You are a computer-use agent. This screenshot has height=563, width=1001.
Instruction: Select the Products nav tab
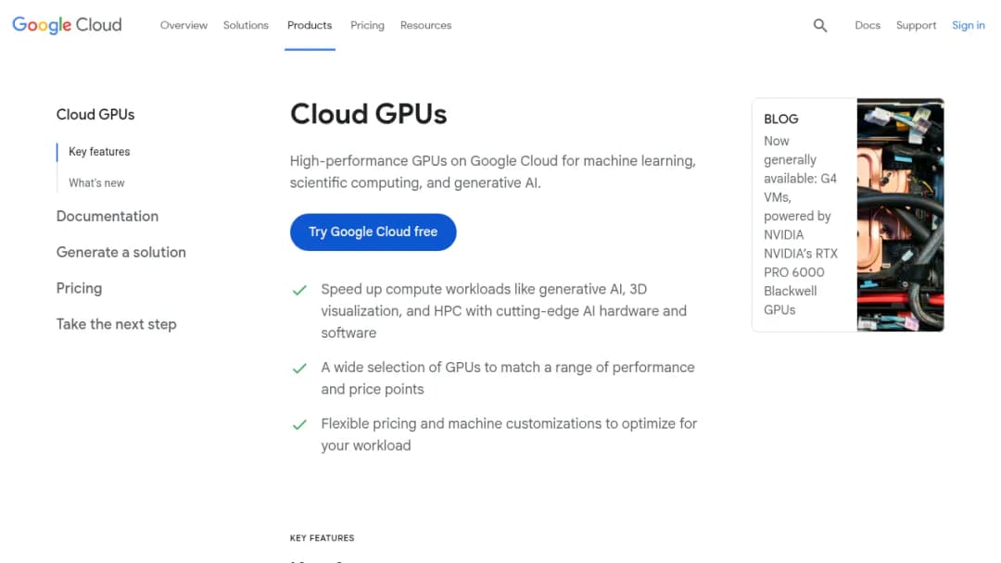pos(310,26)
